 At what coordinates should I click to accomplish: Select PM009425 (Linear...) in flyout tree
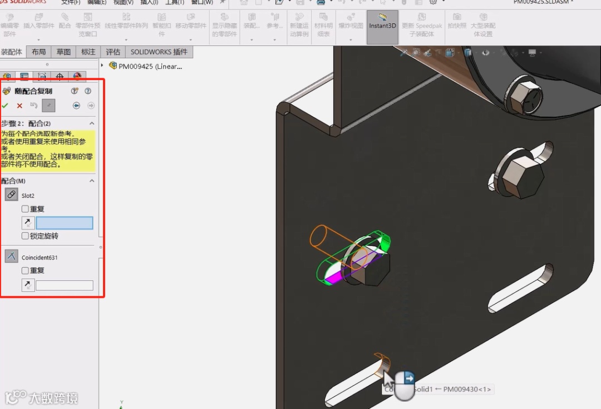coord(150,66)
